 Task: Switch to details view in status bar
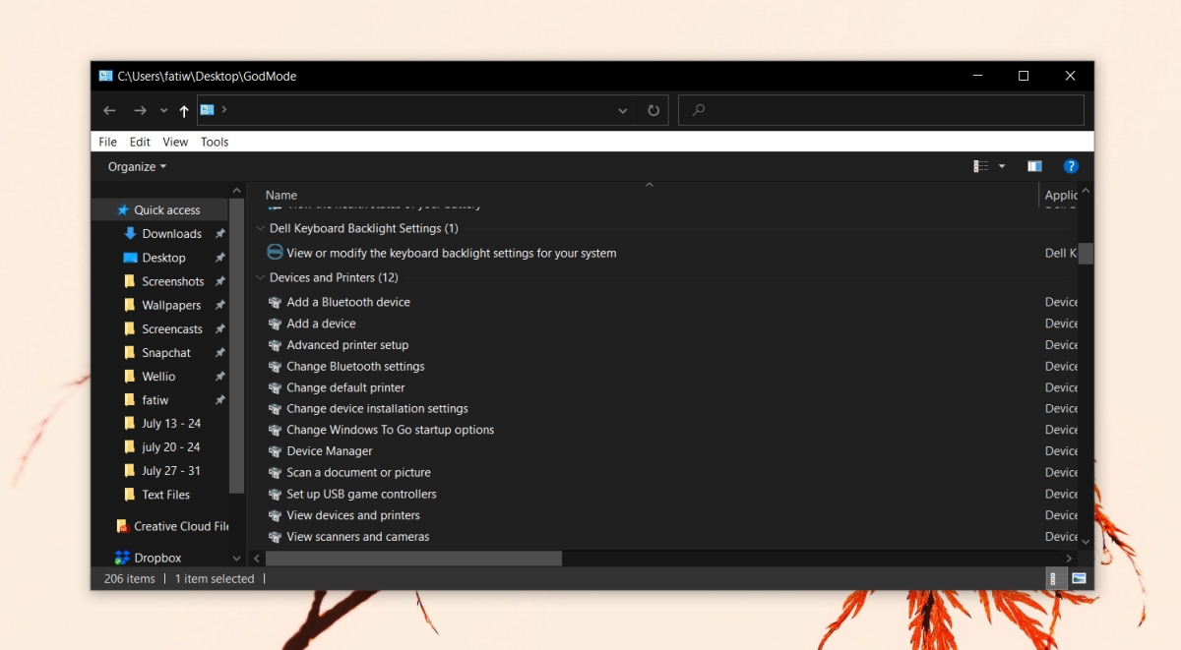(x=1054, y=578)
